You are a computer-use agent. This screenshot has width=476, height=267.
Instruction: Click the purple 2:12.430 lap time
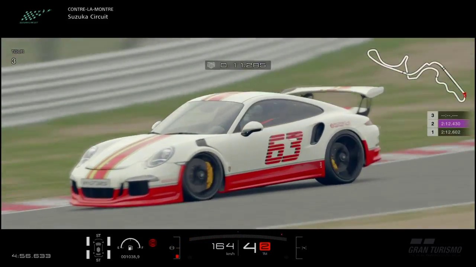[451, 124]
